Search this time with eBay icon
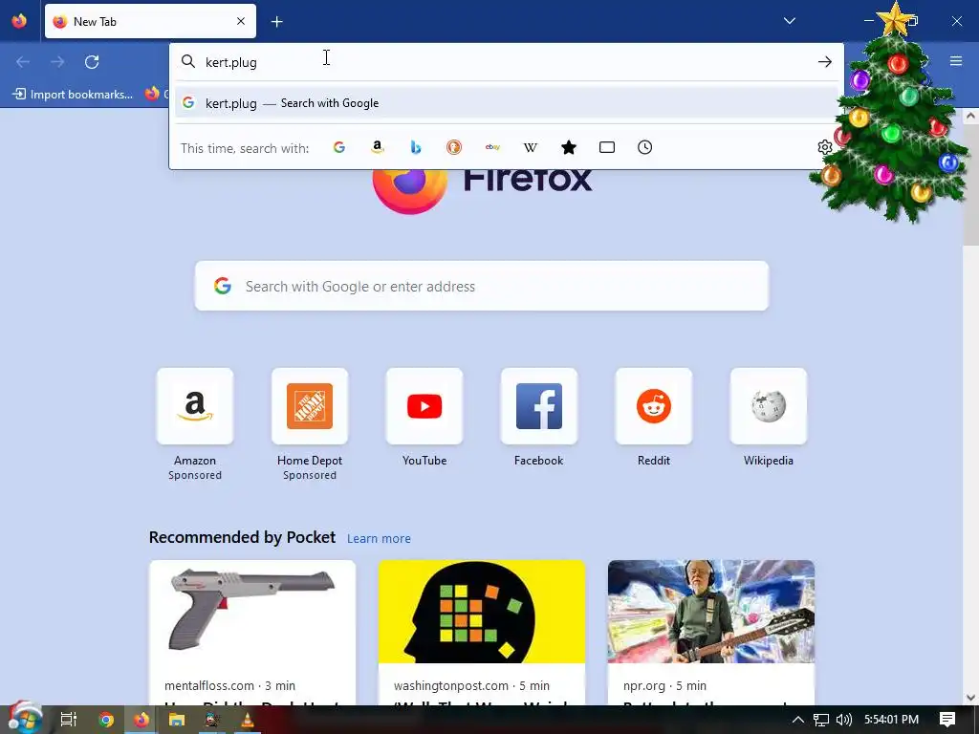Viewport: 979px width, 734px height. (492, 147)
